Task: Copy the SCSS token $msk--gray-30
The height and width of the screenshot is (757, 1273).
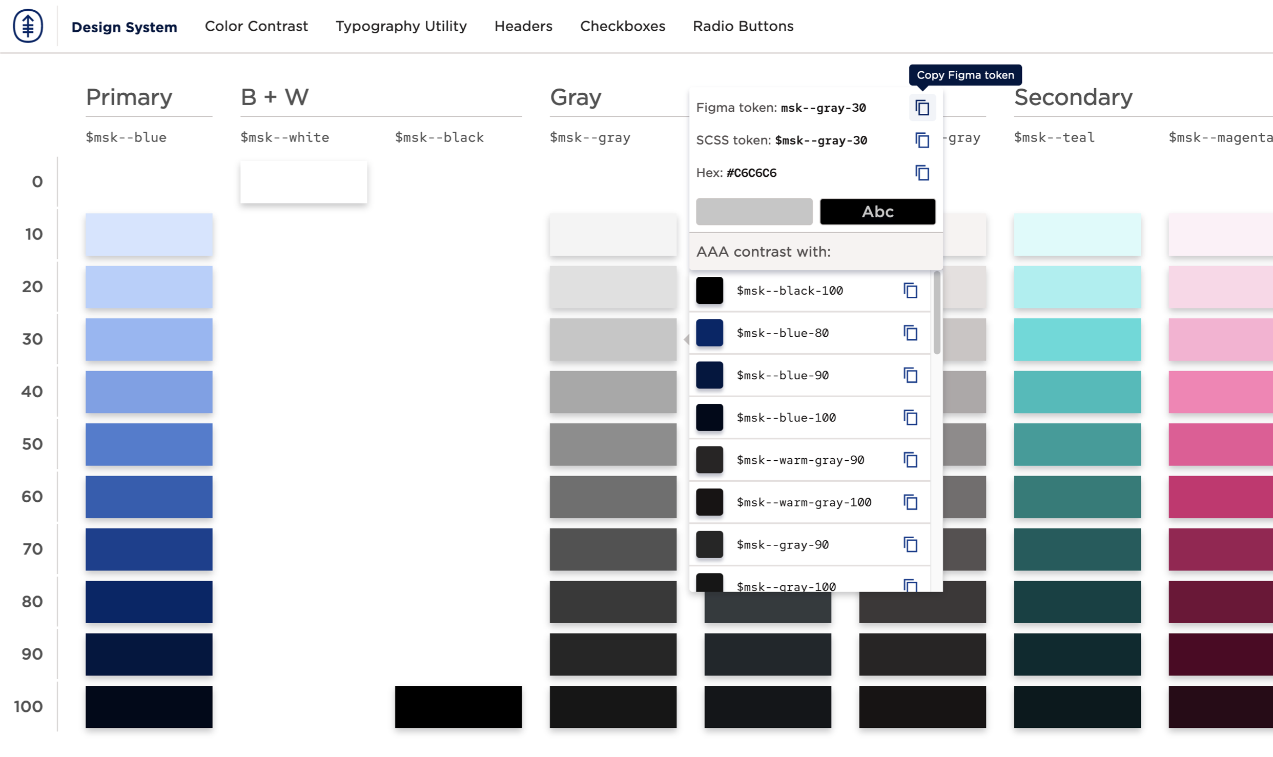Action: point(922,140)
